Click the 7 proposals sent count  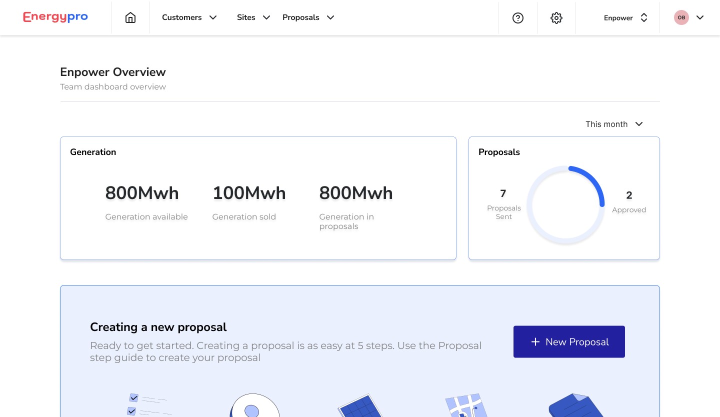[x=503, y=193]
